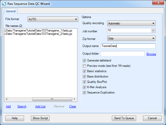
Task: Select the General tab
Action: [x=11, y=11]
